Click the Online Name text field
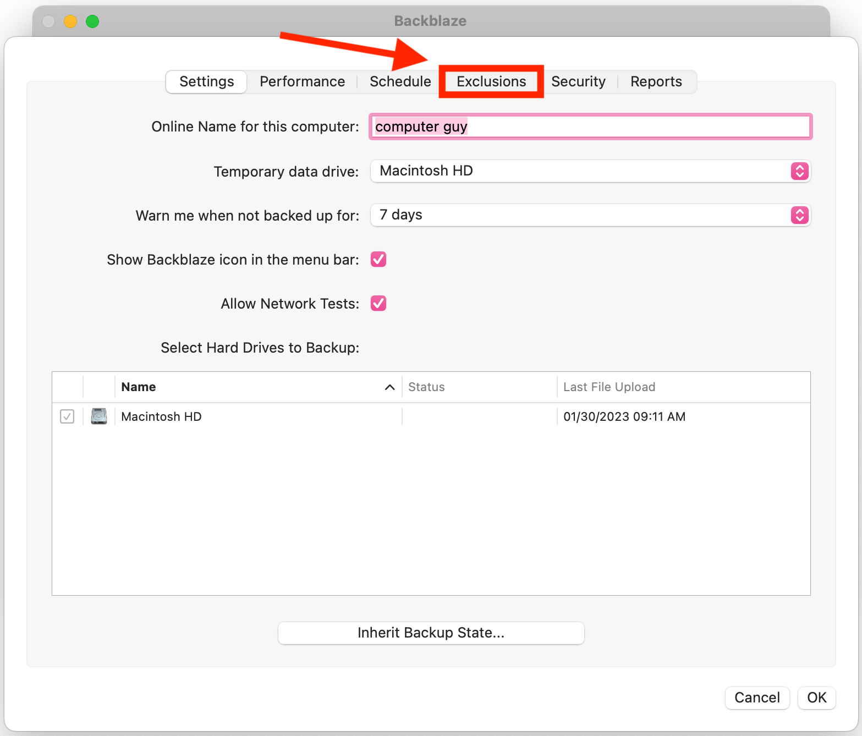 590,127
